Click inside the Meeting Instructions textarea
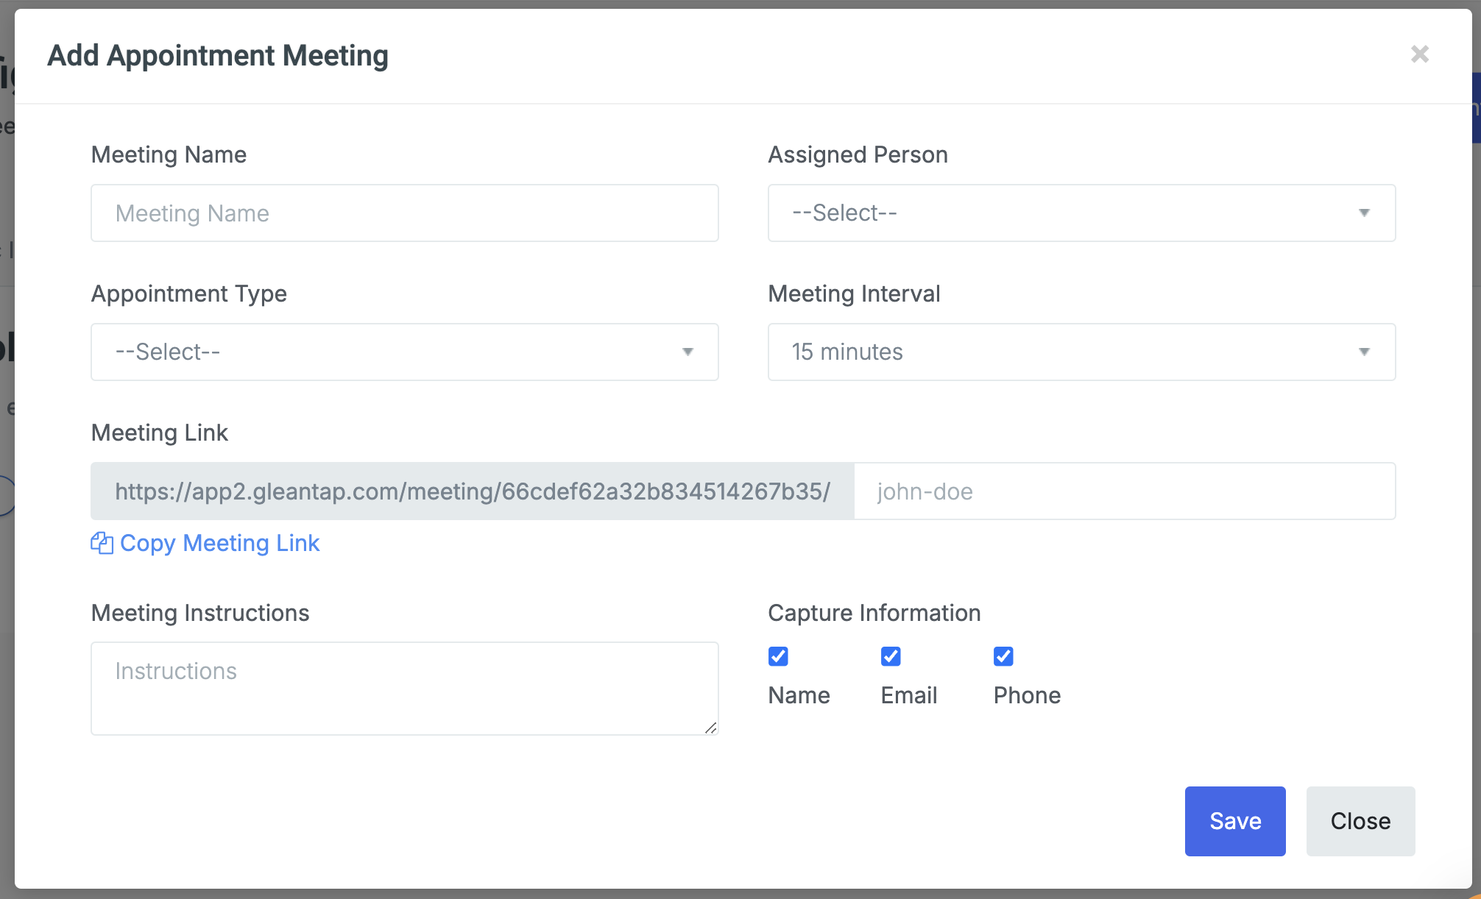The height and width of the screenshot is (899, 1481). 404,688
